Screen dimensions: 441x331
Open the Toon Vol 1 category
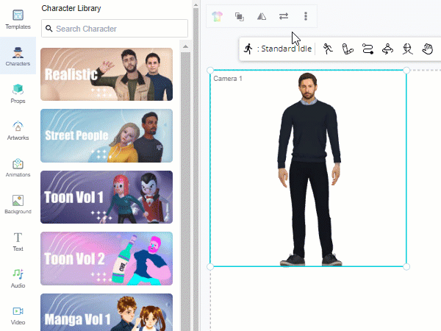click(107, 197)
